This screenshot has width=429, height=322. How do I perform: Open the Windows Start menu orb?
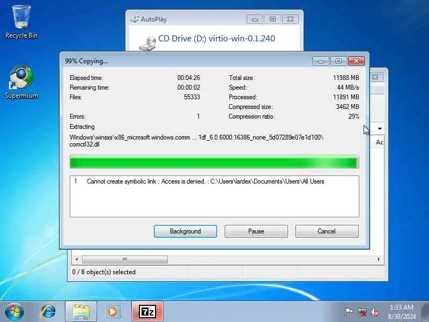[14, 311]
